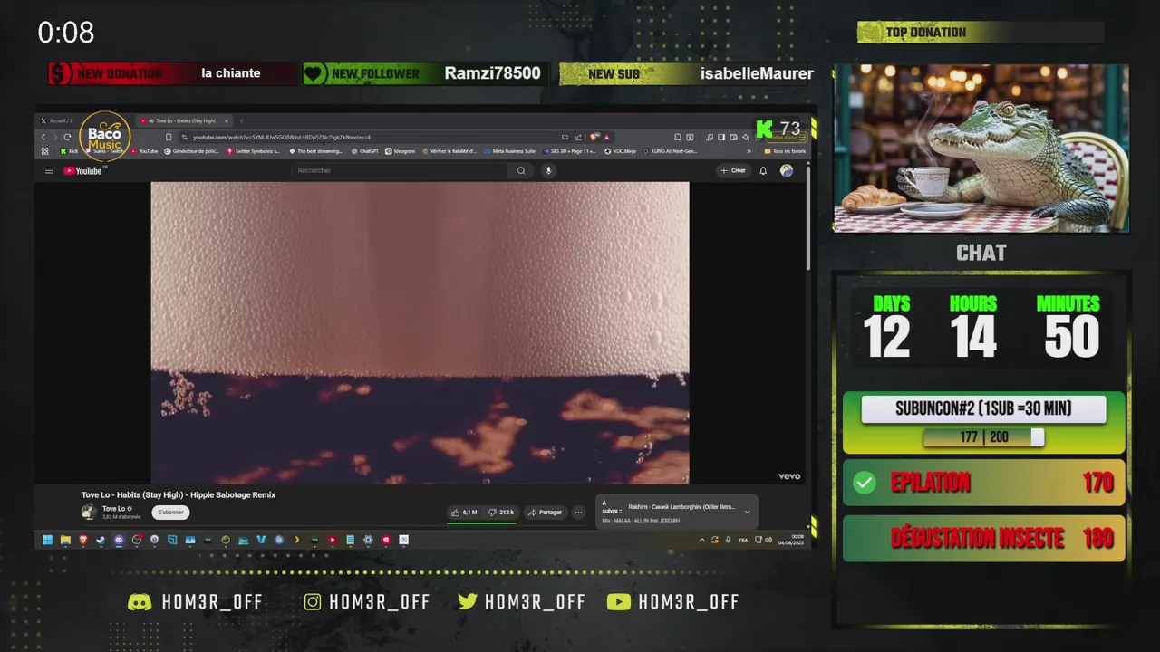Open the YouTube bookmark in the bookmarks bar
The image size is (1160, 652).
click(144, 151)
